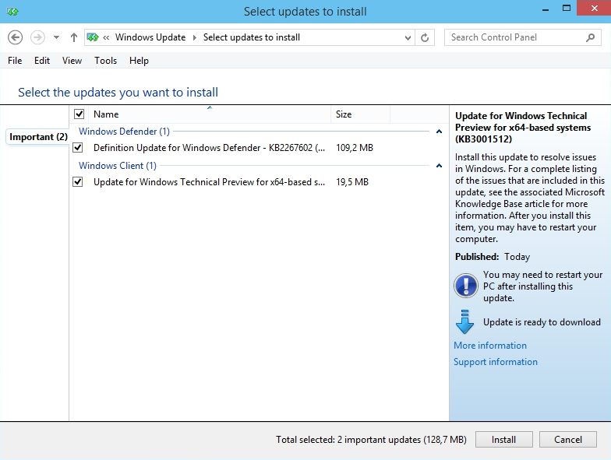Open the Tools menu
611x460 pixels.
[105, 61]
